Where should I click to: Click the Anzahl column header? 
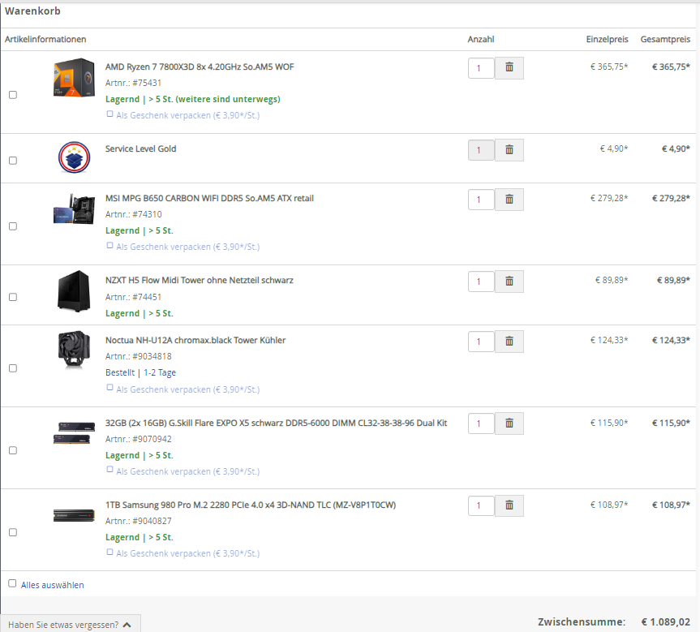tap(481, 39)
